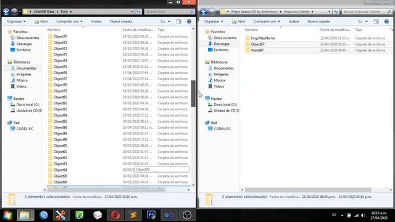Open Música library in right window
Screen dimensions: 395x222
coord(220,80)
